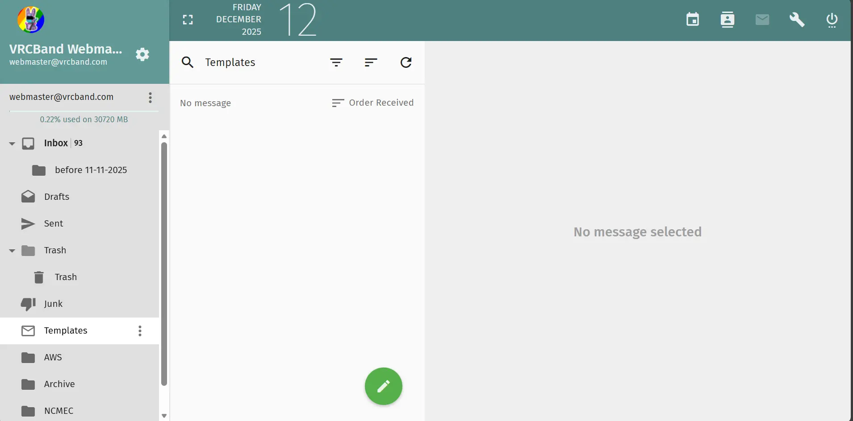The height and width of the screenshot is (421, 853).
Task: Click the folder list scrollbar down arrow
Action: pos(164,416)
